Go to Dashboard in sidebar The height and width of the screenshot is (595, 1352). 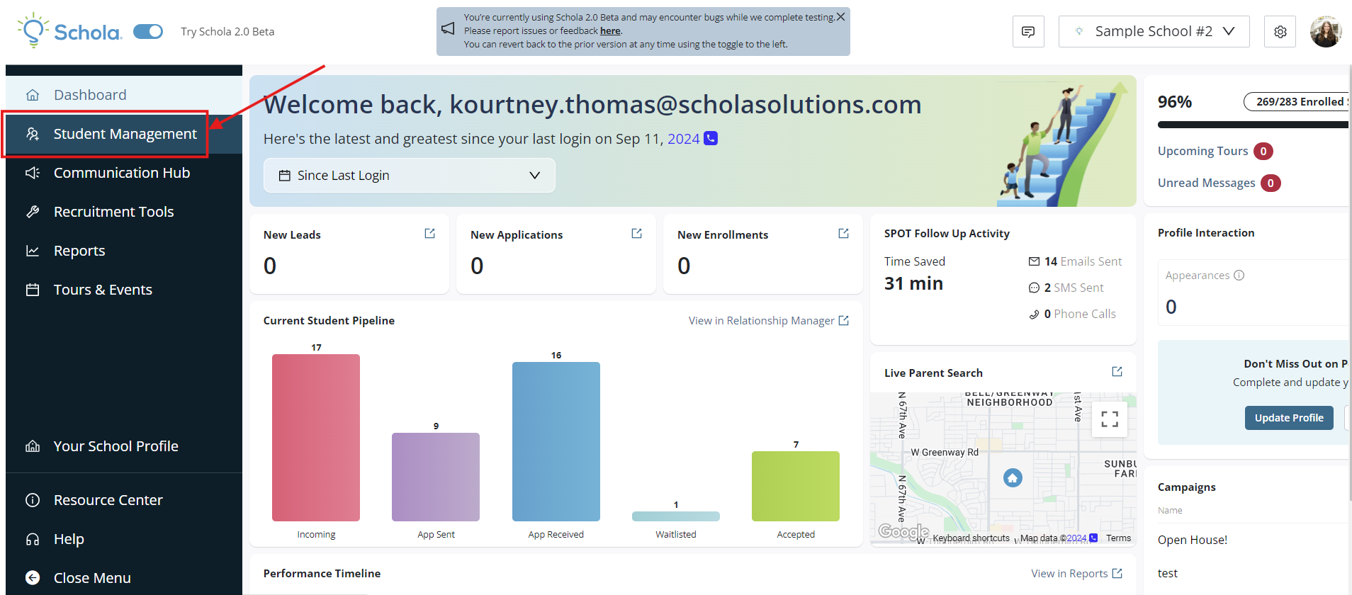pyautogui.click(x=124, y=95)
